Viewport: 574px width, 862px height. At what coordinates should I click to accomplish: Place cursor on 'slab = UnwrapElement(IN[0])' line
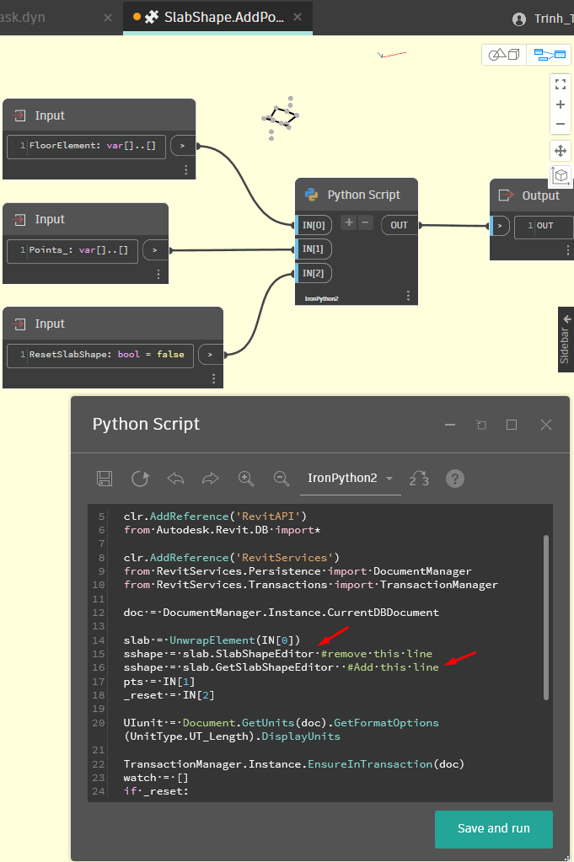[x=212, y=640]
